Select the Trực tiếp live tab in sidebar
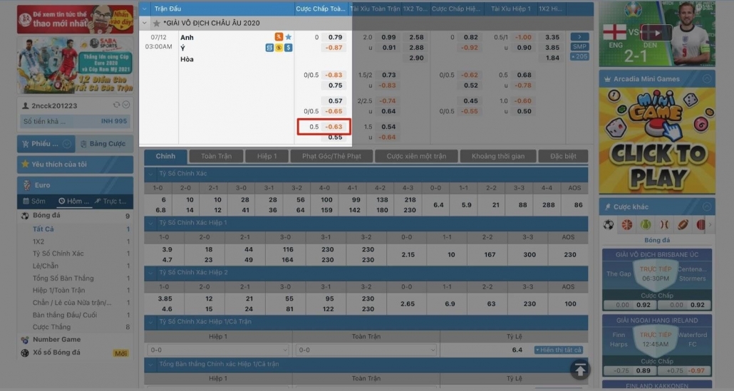Image resolution: width=734 pixels, height=391 pixels. [x=110, y=201]
